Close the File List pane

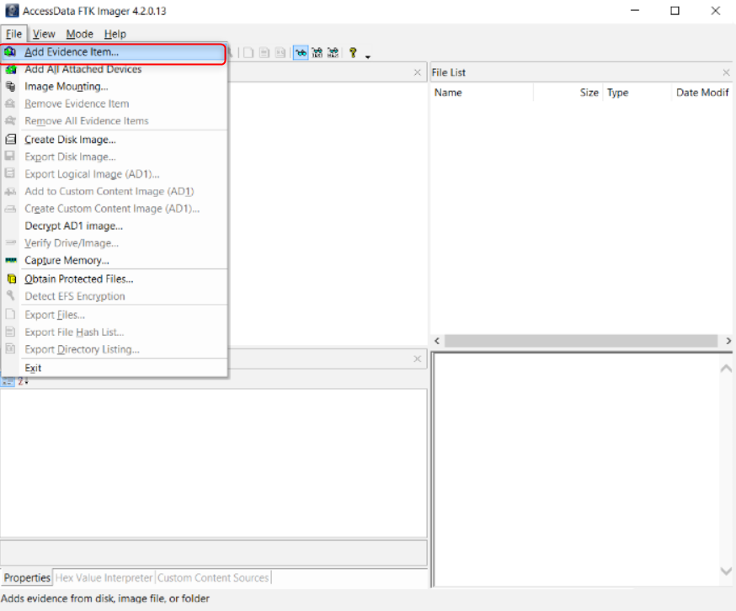tap(726, 73)
